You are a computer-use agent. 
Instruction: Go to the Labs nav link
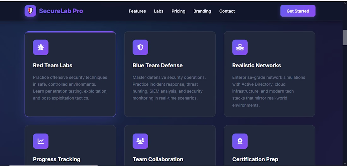click(x=159, y=11)
